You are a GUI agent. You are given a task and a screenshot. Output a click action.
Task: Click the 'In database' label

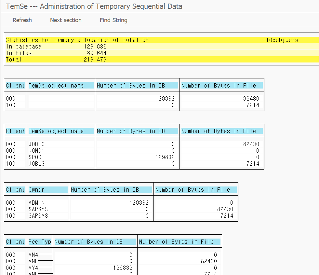tap(24, 47)
